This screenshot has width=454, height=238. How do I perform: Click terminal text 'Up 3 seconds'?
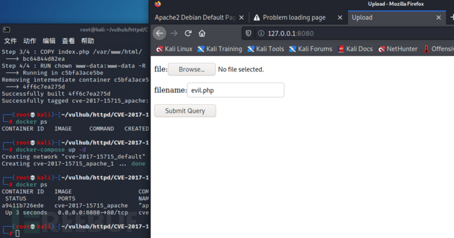[x=26, y=212]
